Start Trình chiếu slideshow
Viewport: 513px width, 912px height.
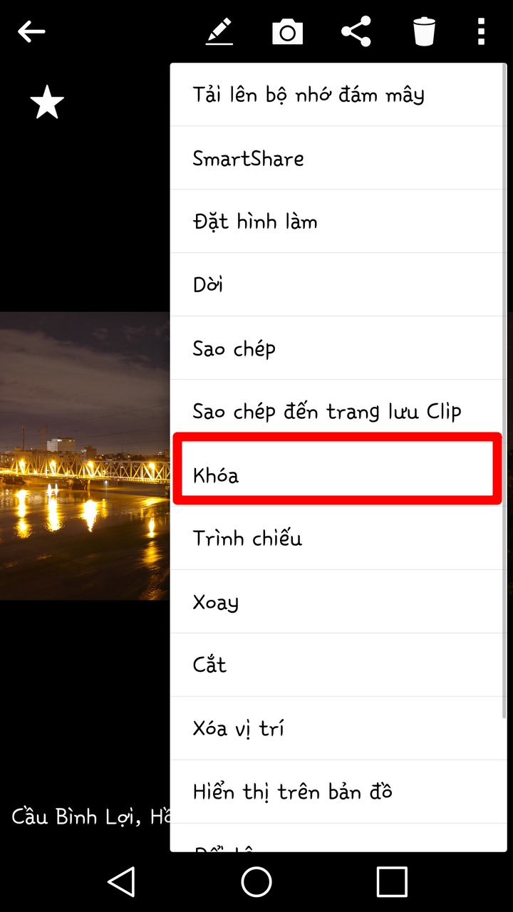(x=338, y=538)
